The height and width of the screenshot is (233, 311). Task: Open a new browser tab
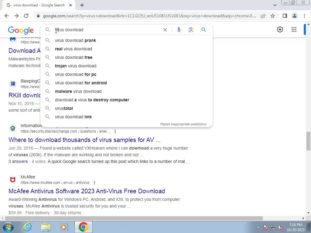pos(82,5)
